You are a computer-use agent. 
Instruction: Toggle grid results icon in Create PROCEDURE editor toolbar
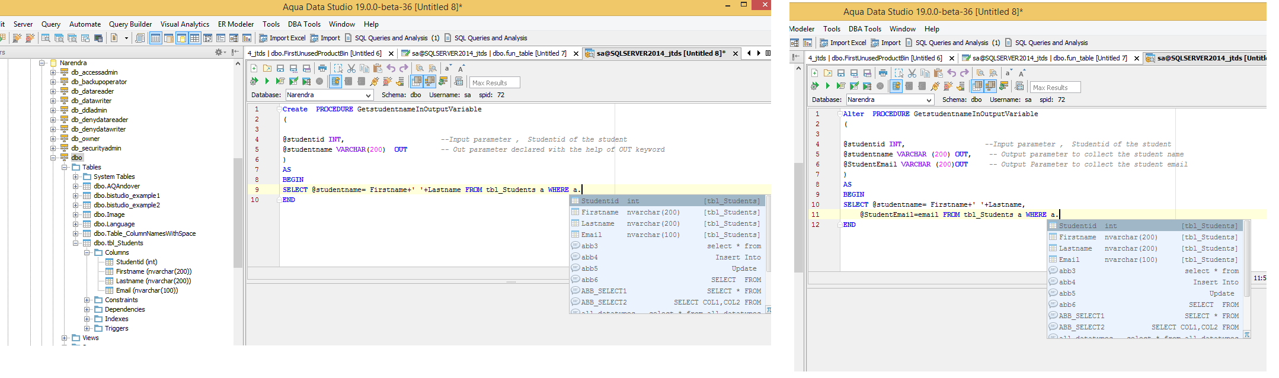417,81
